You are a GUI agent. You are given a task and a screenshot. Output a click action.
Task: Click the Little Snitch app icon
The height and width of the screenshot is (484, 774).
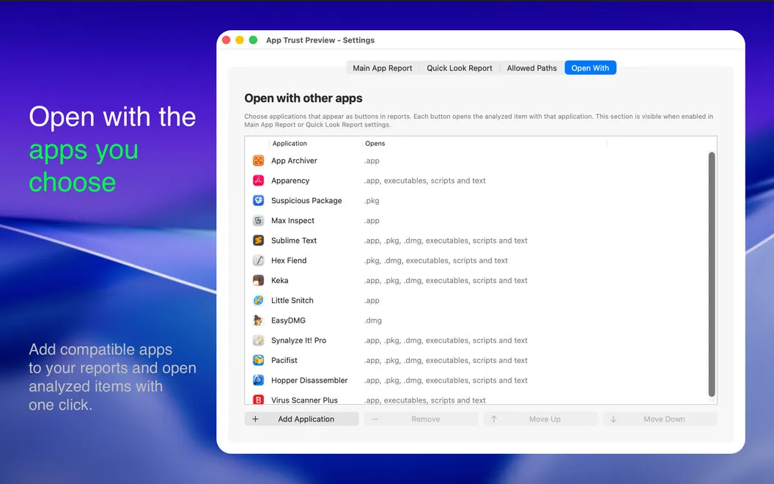[258, 300]
